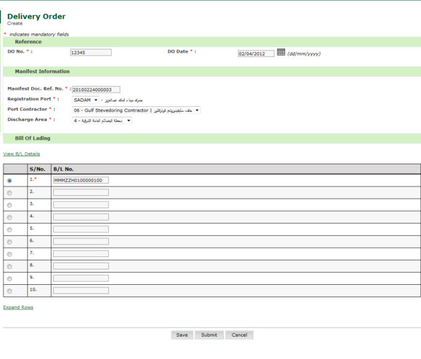Viewport: 421px width, 359px height.
Task: Select the radio button for row 1
Action: click(9, 180)
